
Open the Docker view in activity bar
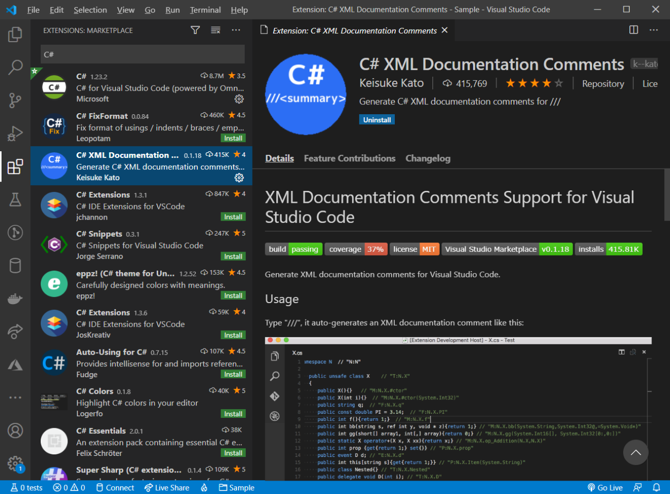click(15, 298)
